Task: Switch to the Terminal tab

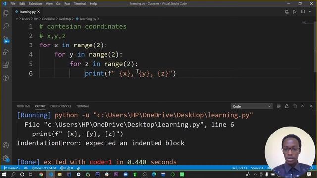Action: coord(83,106)
